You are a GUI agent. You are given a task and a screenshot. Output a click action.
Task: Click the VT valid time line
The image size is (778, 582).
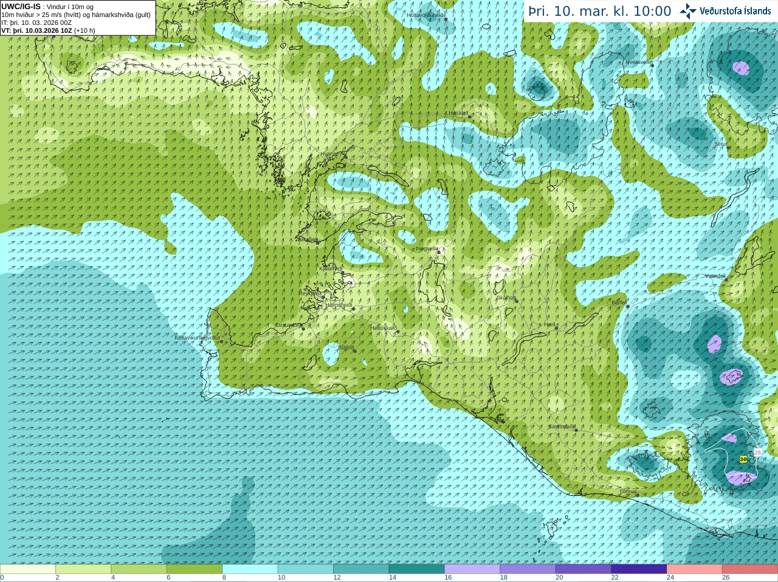pos(48,30)
